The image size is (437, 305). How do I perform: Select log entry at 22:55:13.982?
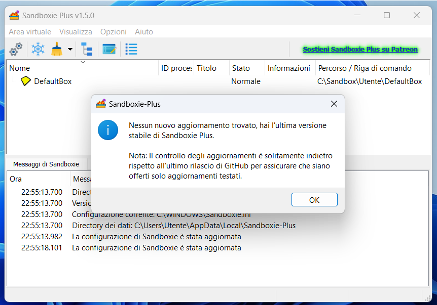[x=217, y=237]
